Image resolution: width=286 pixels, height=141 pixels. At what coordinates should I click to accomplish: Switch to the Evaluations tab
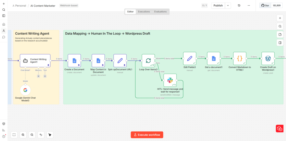tap(160, 11)
